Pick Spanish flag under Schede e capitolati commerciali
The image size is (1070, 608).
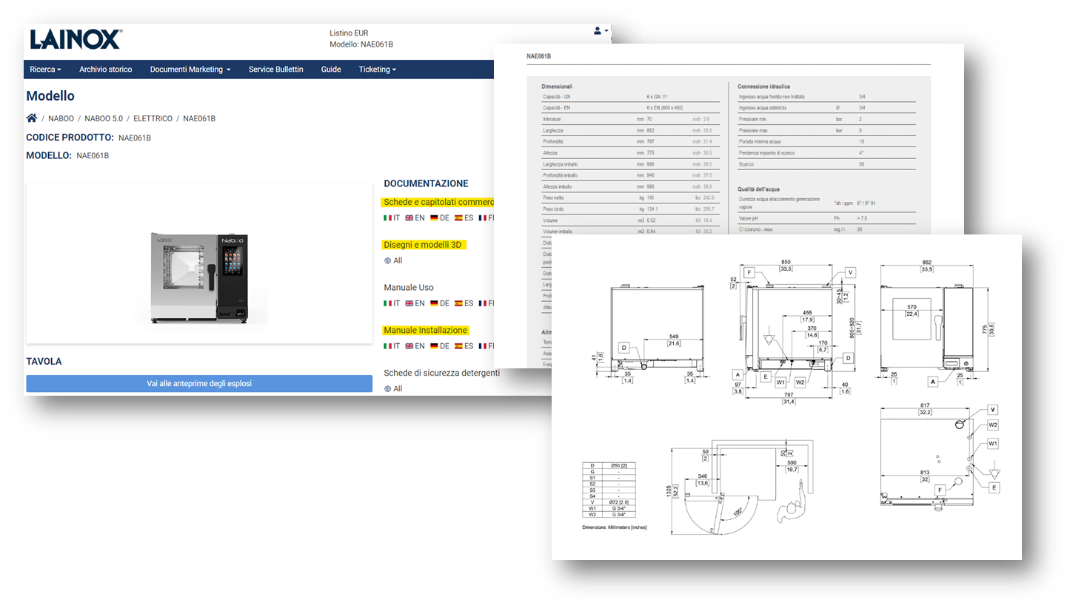pyautogui.click(x=464, y=218)
